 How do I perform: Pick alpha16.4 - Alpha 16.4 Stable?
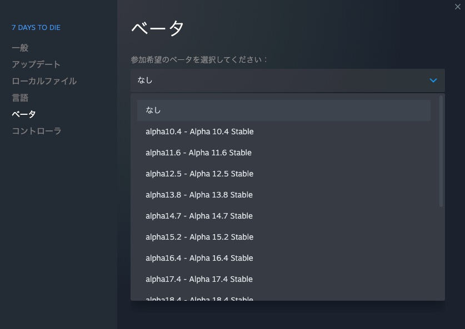(199, 258)
